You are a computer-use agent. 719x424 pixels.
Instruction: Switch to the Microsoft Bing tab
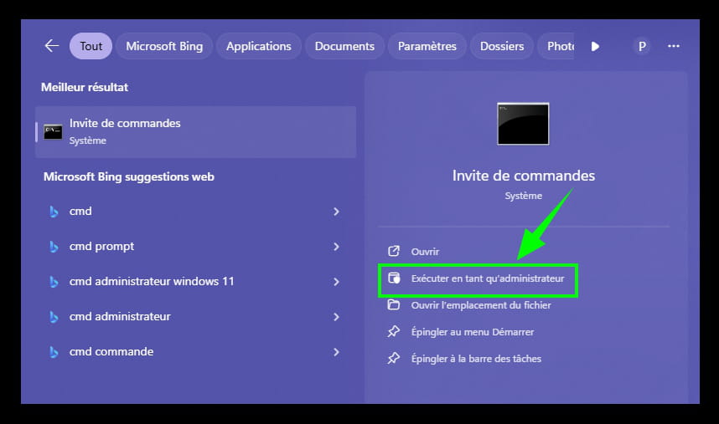[164, 46]
